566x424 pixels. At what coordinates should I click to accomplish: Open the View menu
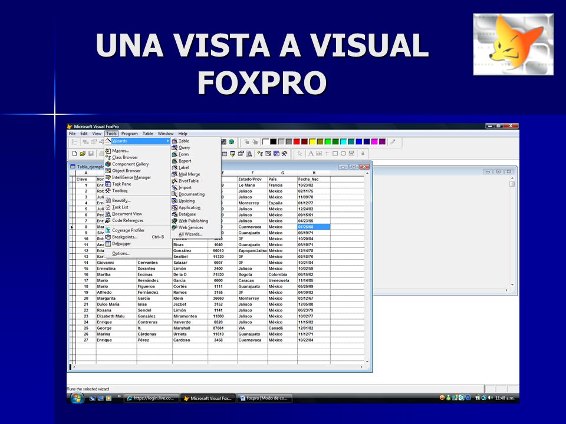97,134
